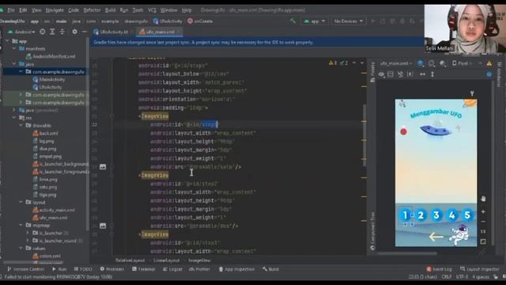506x285 pixels.
Task: Zoom out with the minus icon in preview
Action: pyautogui.click(x=483, y=222)
